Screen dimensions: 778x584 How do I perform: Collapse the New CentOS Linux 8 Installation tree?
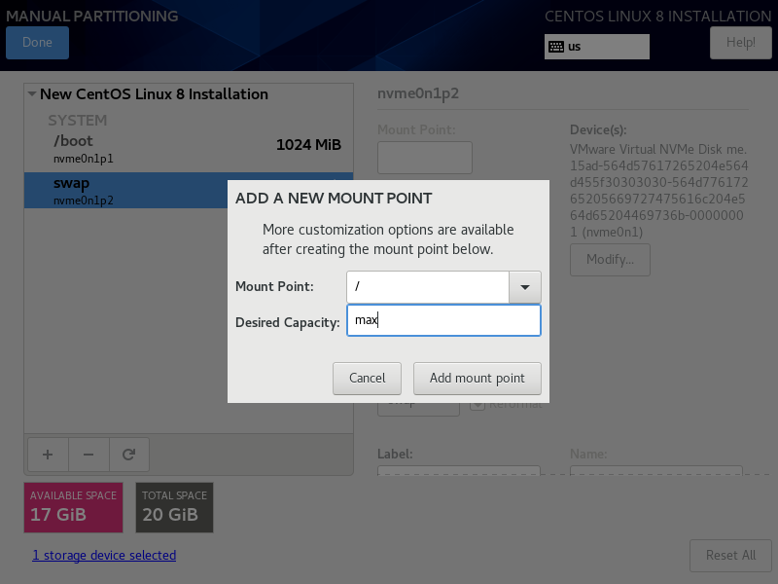[32, 93]
